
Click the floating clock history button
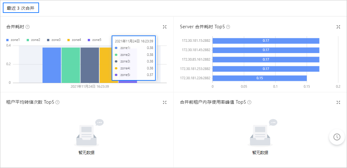pyautogui.click(x=337, y=137)
